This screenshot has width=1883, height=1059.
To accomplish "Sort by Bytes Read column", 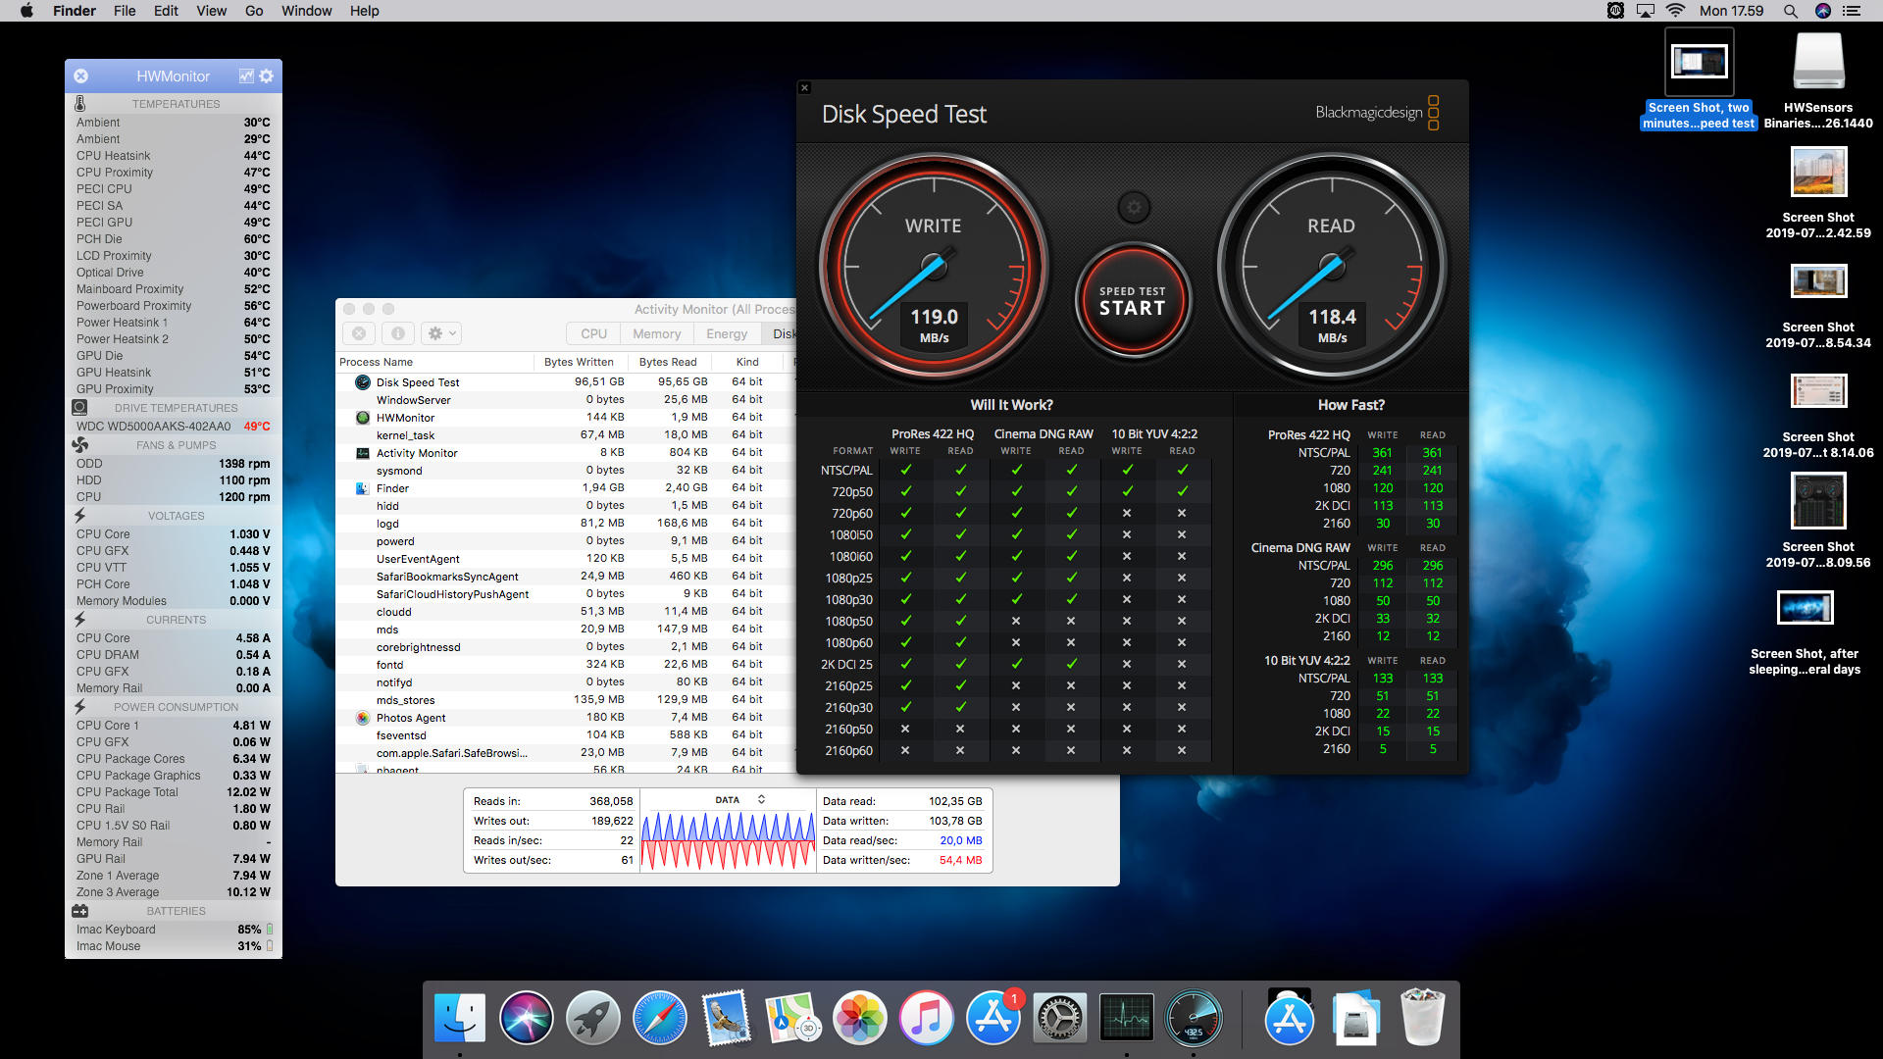I will (668, 362).
